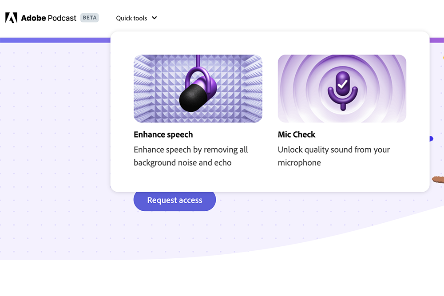Click the Enhance speech thumbnail image
The width and height of the screenshot is (444, 296).
pos(198,88)
